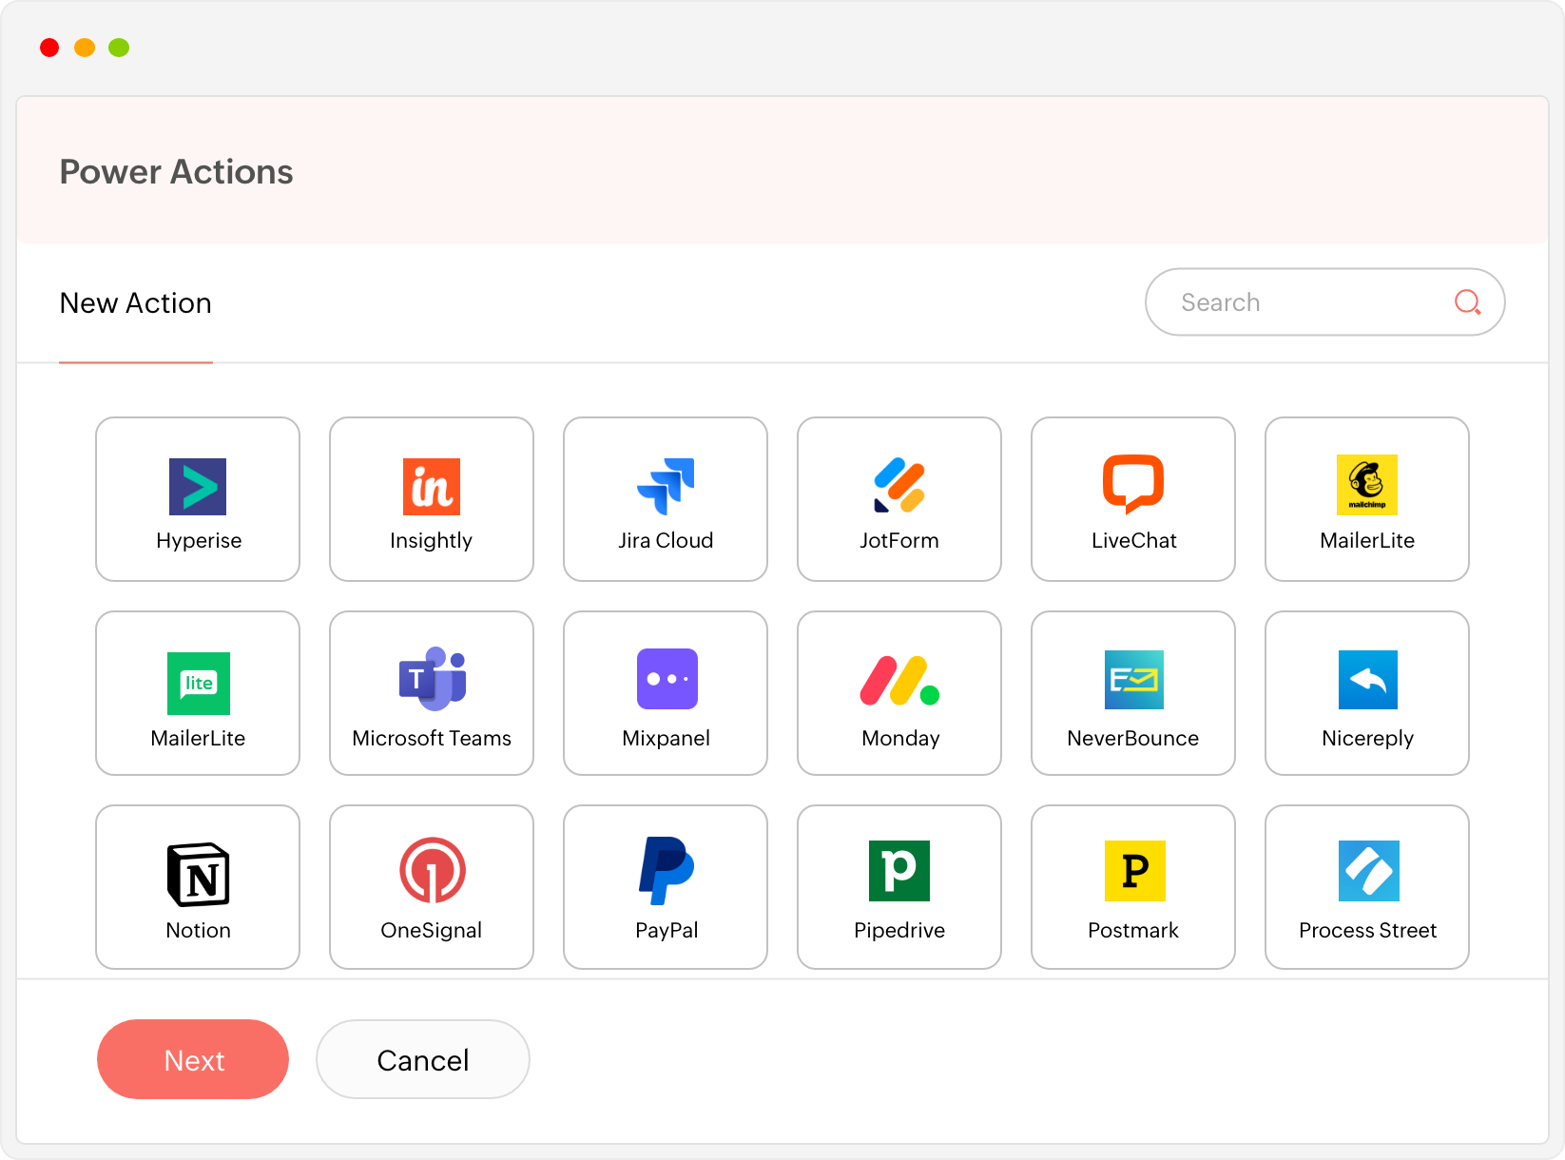Viewport: 1565px width, 1160px height.
Task: Click the "Notion" label text
Action: coord(199,930)
